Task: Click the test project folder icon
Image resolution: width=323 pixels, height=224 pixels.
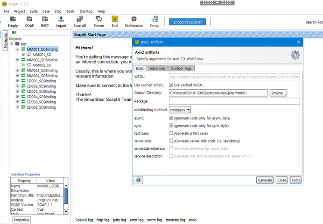Action: 18,44
